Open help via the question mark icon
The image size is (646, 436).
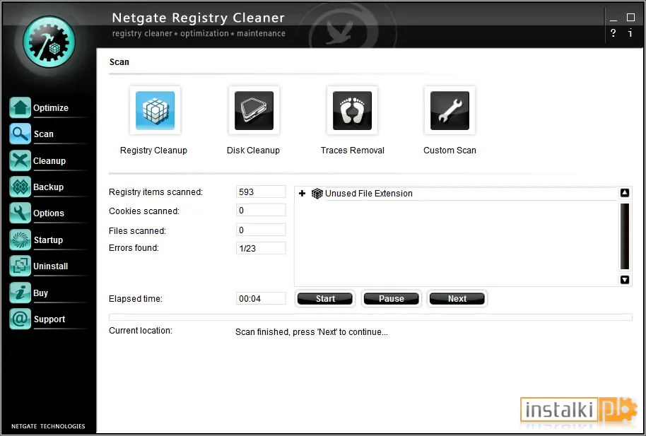[613, 33]
